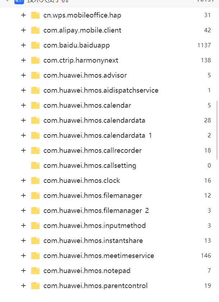Screen dimensions: 219x302
Task: Click folder icon of com.huawei.hmos.clock
Action: [35, 180]
